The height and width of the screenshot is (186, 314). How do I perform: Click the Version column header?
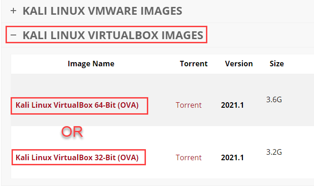pos(239,64)
